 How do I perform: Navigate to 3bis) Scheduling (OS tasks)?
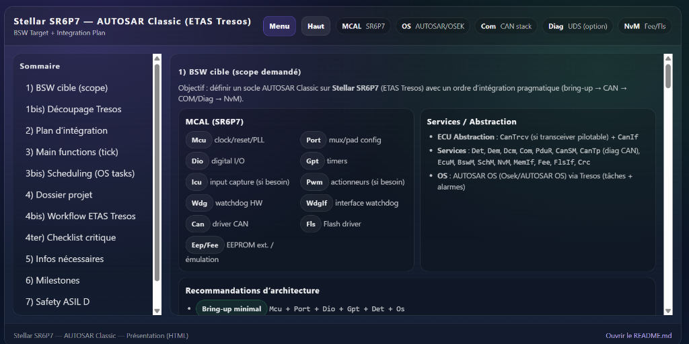tap(80, 173)
